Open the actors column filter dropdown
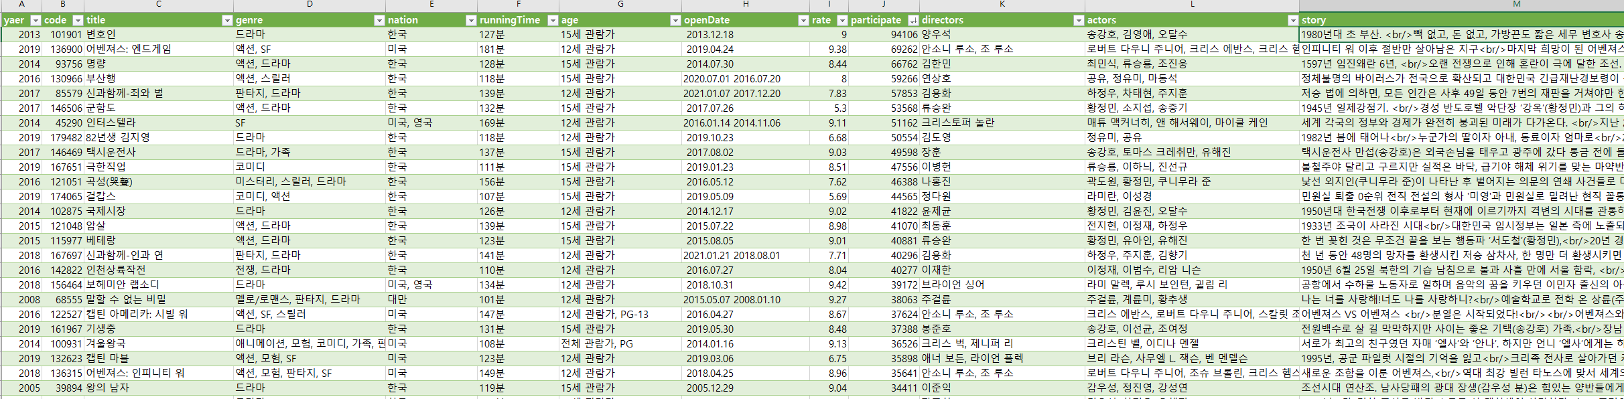The width and height of the screenshot is (1624, 399). (1293, 20)
